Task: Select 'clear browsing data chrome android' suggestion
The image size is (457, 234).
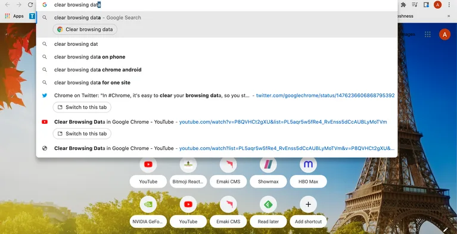Action: click(x=217, y=70)
